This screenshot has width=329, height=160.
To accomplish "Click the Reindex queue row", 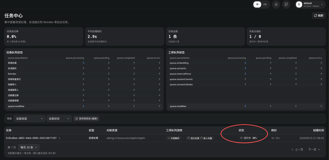I will tap(84, 74).
